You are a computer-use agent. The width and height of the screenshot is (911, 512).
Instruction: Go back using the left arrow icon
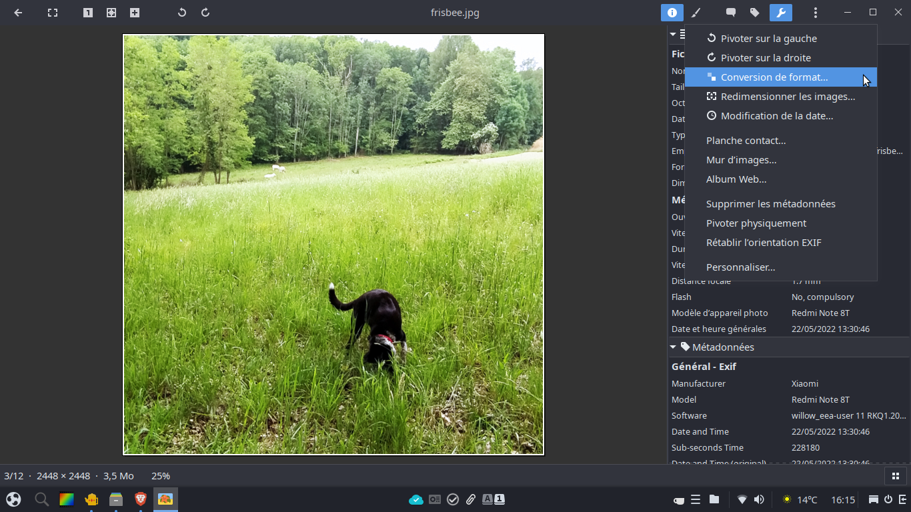click(18, 13)
